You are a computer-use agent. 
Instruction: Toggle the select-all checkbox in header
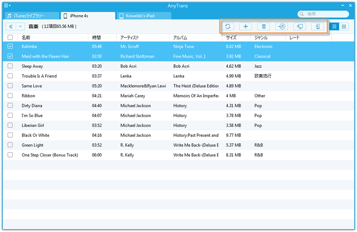[x=10, y=38]
